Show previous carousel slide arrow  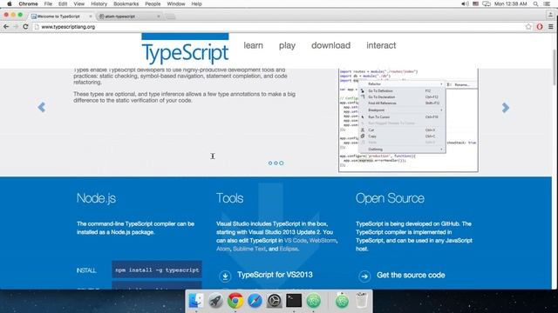point(41,107)
